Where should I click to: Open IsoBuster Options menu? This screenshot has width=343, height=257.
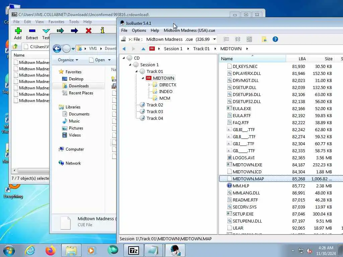tap(139, 30)
